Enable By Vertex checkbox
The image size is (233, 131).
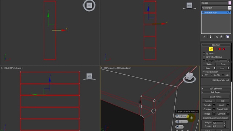pyautogui.click(x=204, y=53)
